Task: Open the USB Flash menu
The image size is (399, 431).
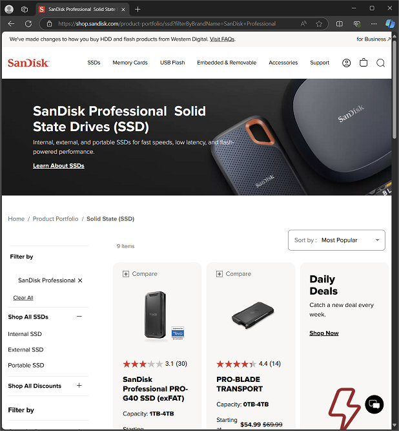Action: [172, 63]
